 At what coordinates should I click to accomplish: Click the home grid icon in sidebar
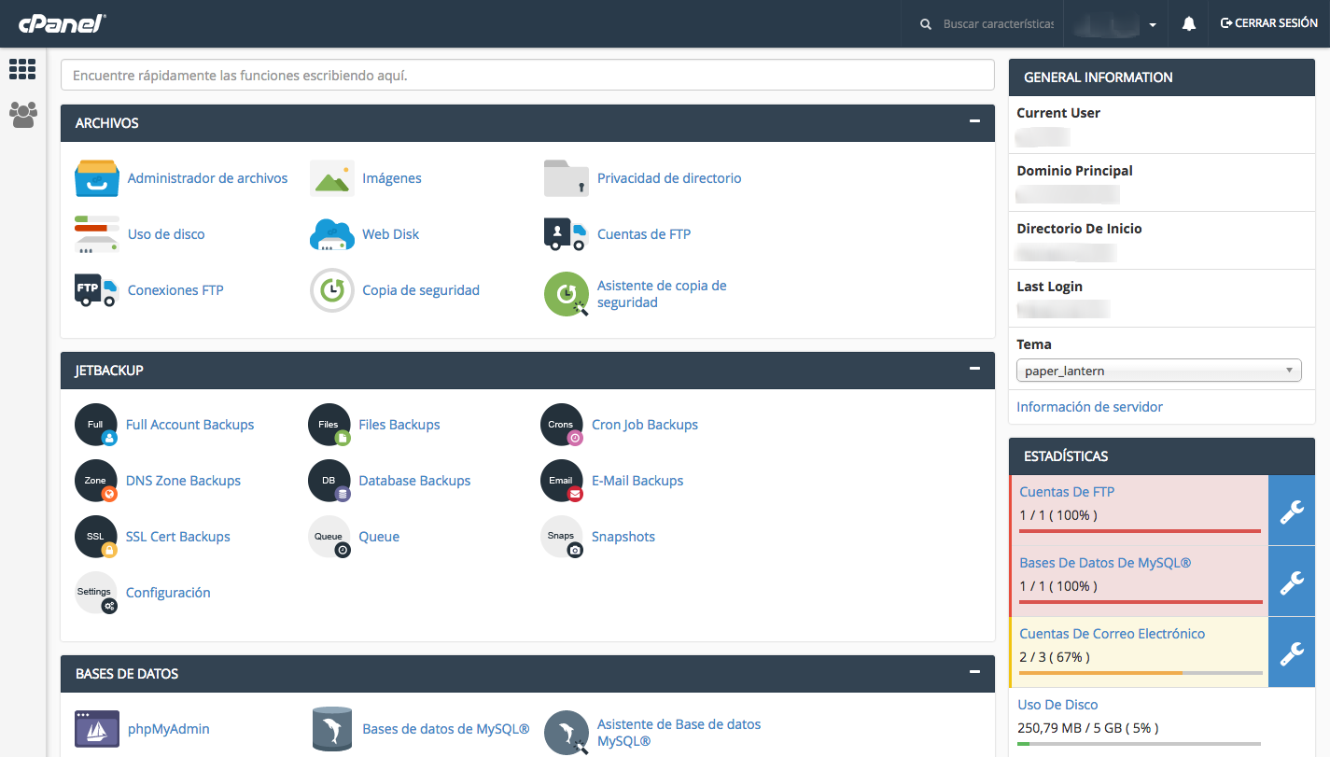click(x=22, y=69)
